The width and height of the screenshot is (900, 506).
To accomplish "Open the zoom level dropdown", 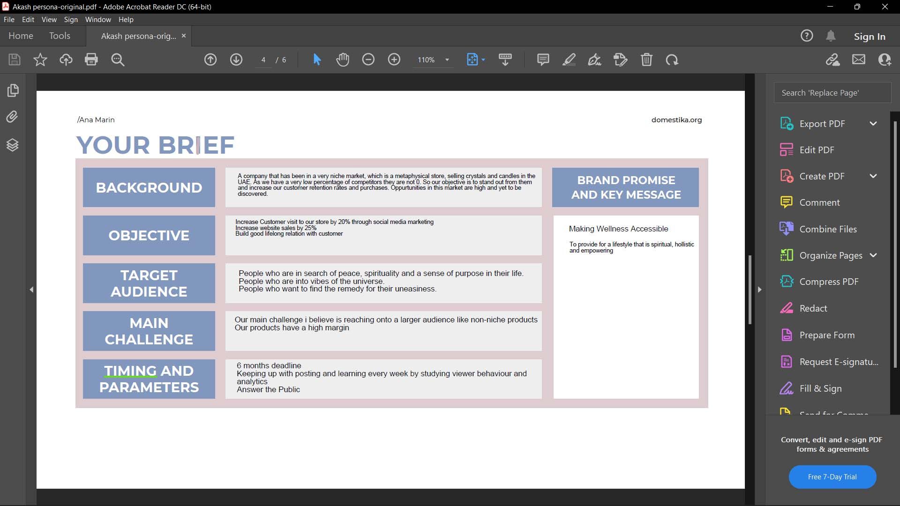I will 447,60.
